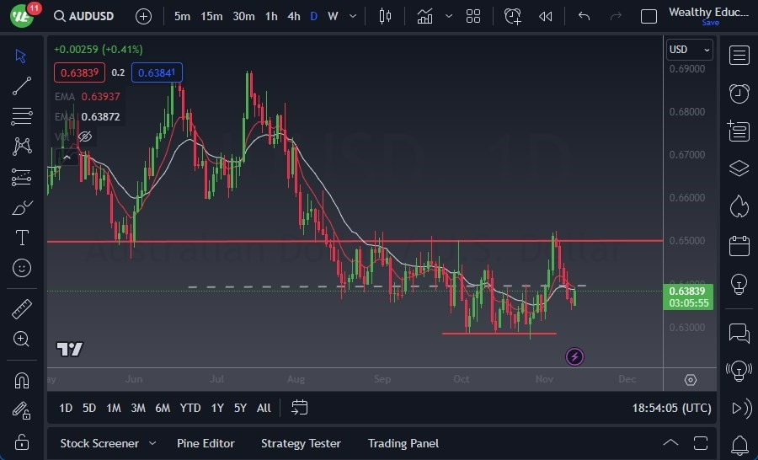The width and height of the screenshot is (758, 460).
Task: Select the brush drawing tool
Action: click(22, 208)
